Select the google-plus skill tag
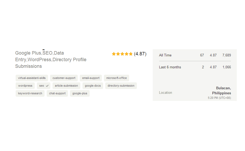 [80, 94]
